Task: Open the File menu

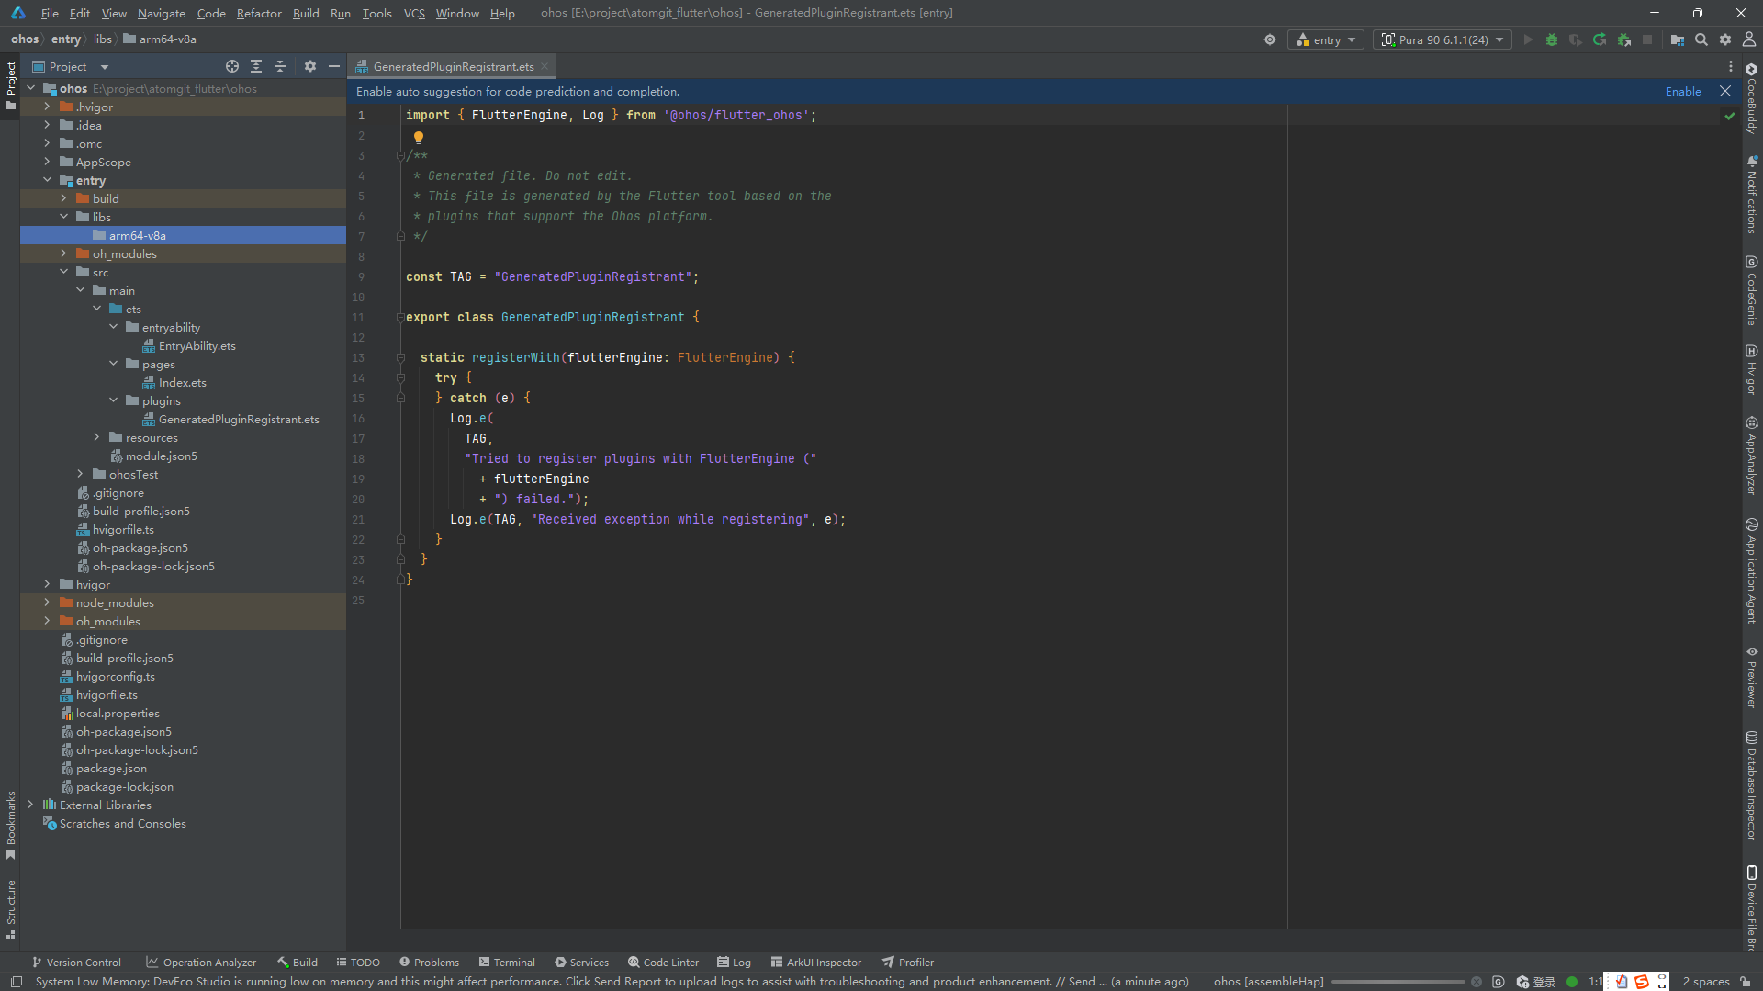Action: 50,13
